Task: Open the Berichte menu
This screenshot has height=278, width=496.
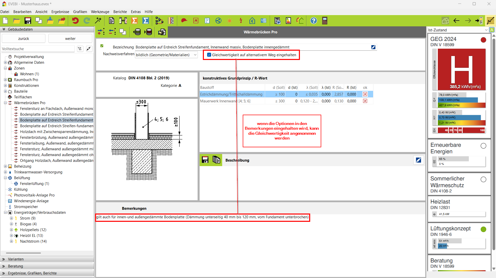Action: coord(120,12)
